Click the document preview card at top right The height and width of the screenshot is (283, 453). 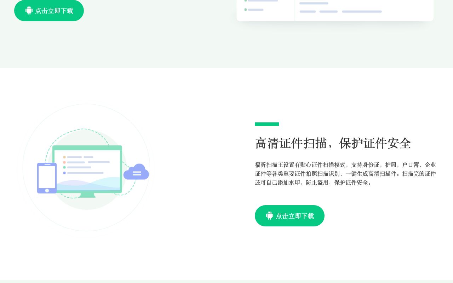[x=335, y=11]
